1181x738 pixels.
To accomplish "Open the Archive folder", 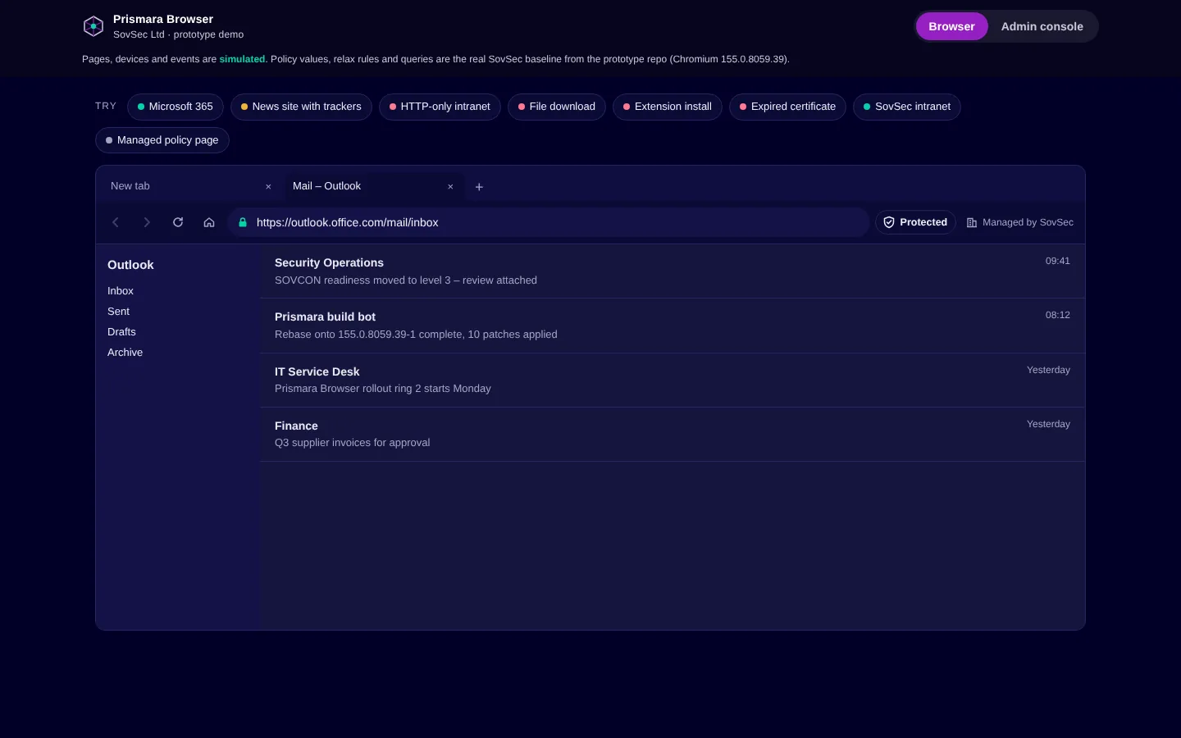I will coord(125,353).
